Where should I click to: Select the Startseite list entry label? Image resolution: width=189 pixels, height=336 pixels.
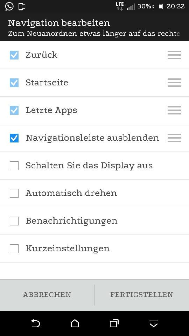(x=47, y=83)
